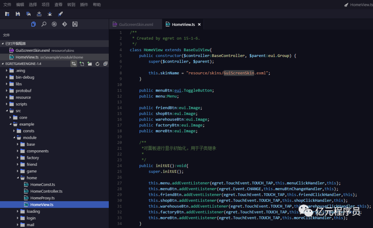Select HomeView.ts in the home folder
373x228 pixels.
point(54,205)
